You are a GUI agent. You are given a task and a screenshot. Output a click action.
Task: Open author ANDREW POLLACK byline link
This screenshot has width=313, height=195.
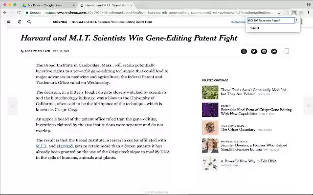tap(37, 51)
